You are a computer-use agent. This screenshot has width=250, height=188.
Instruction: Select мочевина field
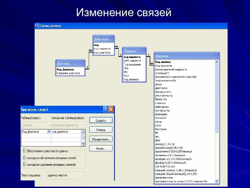click(x=170, y=155)
